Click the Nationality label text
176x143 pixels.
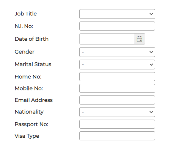click(x=29, y=112)
